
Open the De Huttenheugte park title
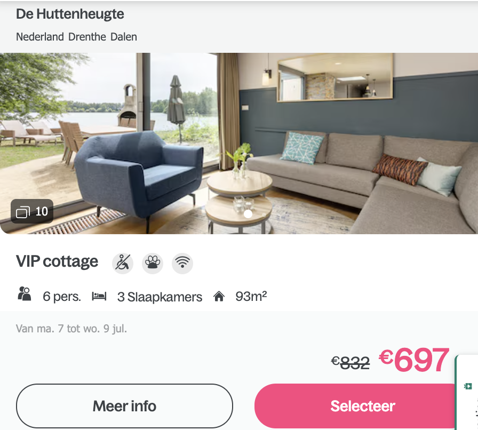point(70,14)
